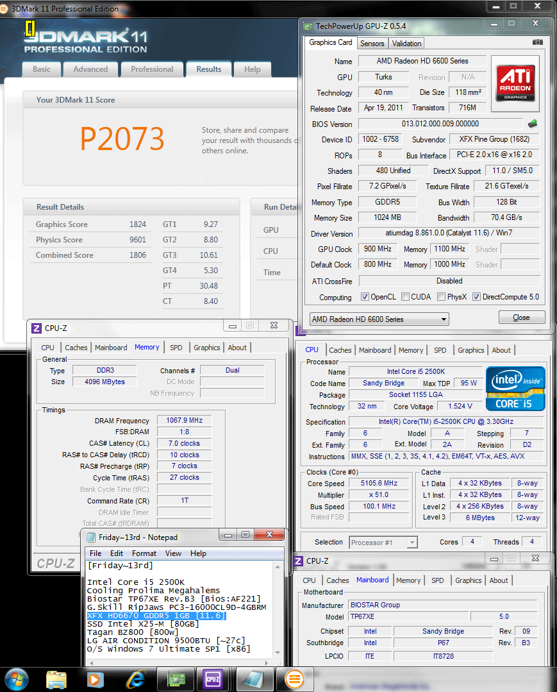Open About tab in the CPU-Z Mainboard window
The image size is (557, 692).
[498, 581]
